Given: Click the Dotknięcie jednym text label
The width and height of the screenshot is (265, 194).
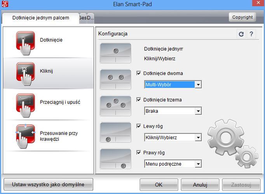Looking at the screenshot, I should 164,49.
